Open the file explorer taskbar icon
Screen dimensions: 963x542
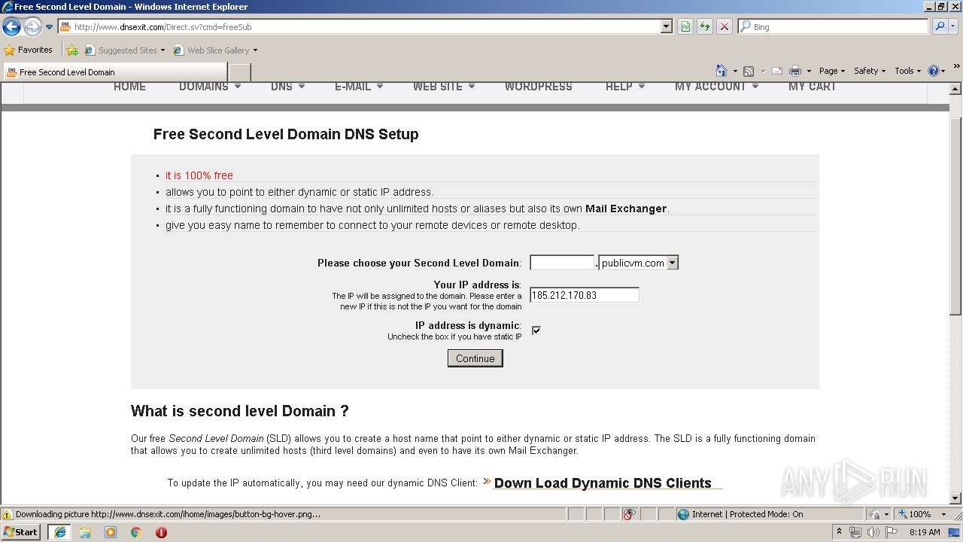pos(85,532)
